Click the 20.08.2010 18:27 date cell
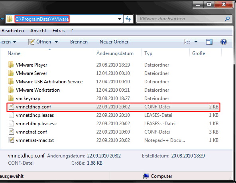Screen dimensions: 236x183 pyautogui.click(x=113, y=98)
